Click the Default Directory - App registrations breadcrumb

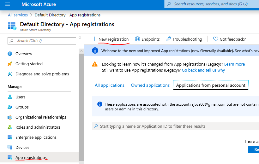[x=68, y=15]
